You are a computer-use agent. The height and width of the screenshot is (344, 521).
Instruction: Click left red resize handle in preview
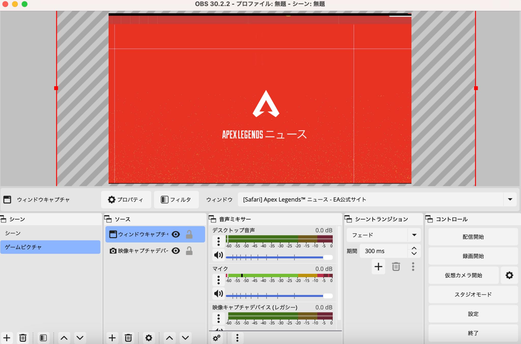click(56, 88)
